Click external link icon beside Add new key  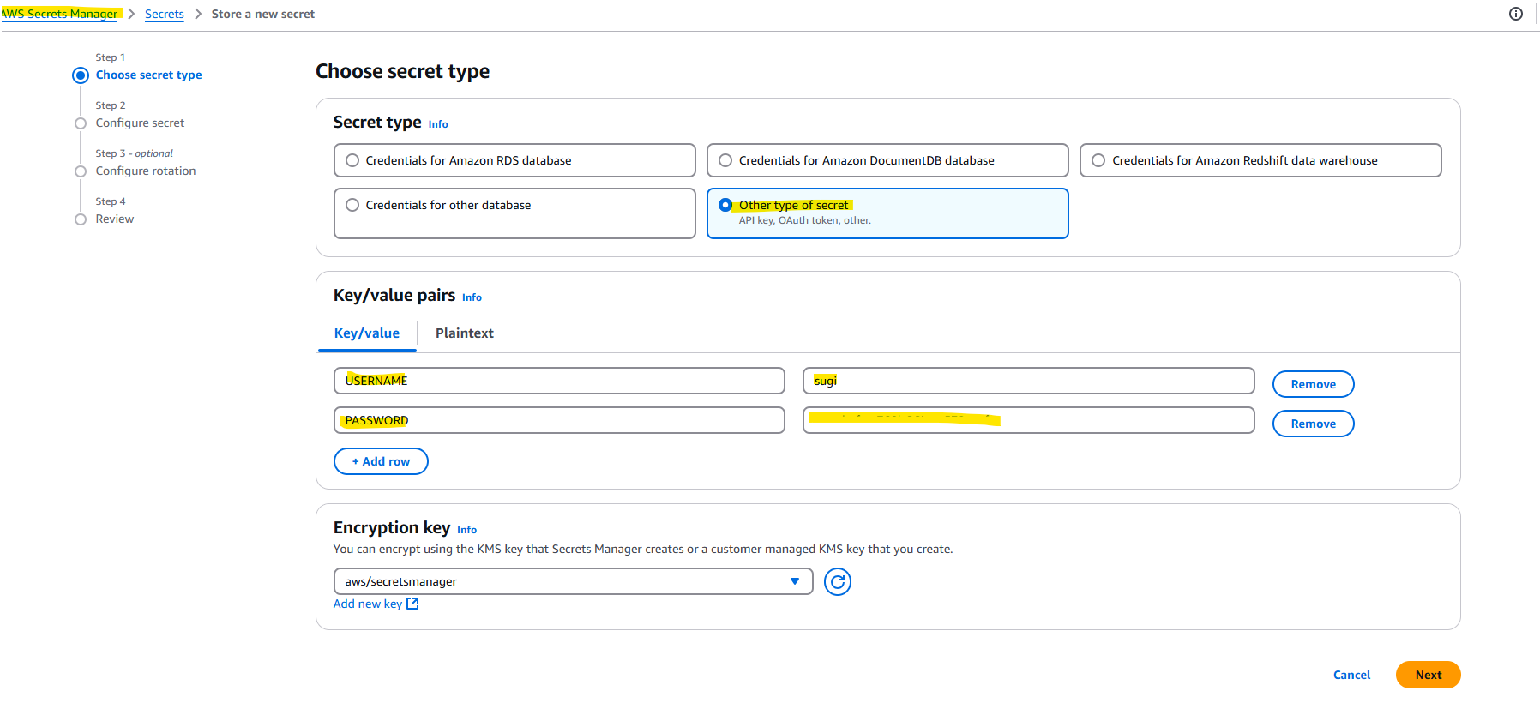tap(412, 604)
